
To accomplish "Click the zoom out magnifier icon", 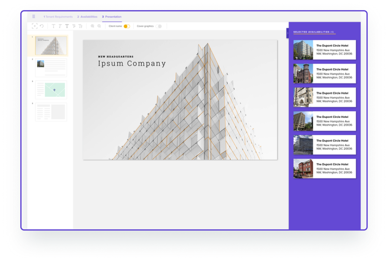I will (99, 26).
